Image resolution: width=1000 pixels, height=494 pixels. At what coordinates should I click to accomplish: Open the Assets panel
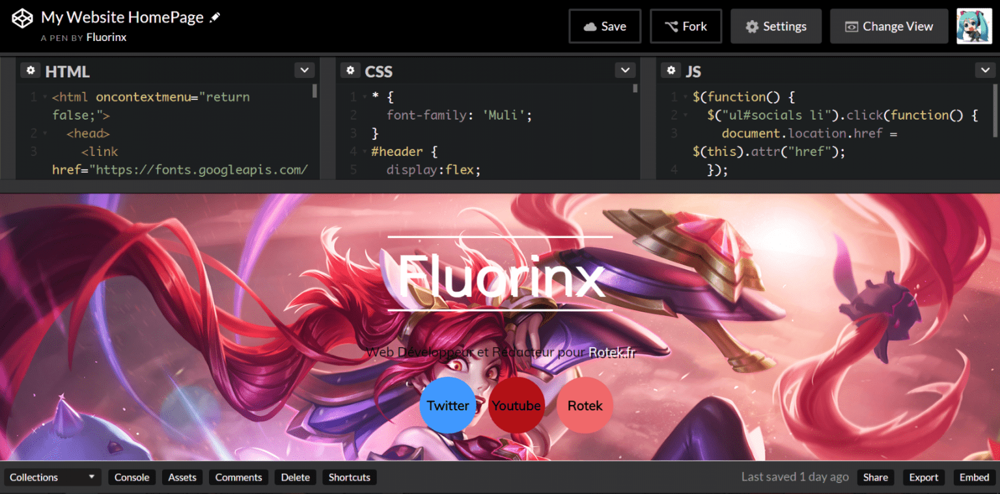coord(182,477)
